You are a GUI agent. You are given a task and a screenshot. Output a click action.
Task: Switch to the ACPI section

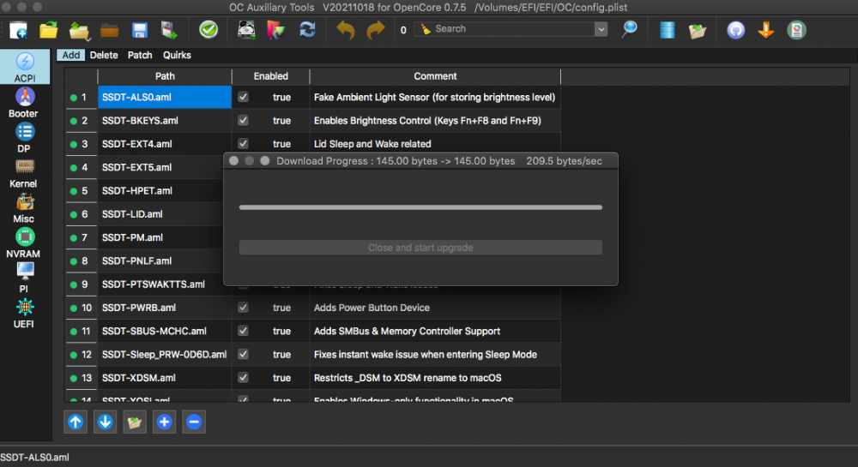(25, 67)
